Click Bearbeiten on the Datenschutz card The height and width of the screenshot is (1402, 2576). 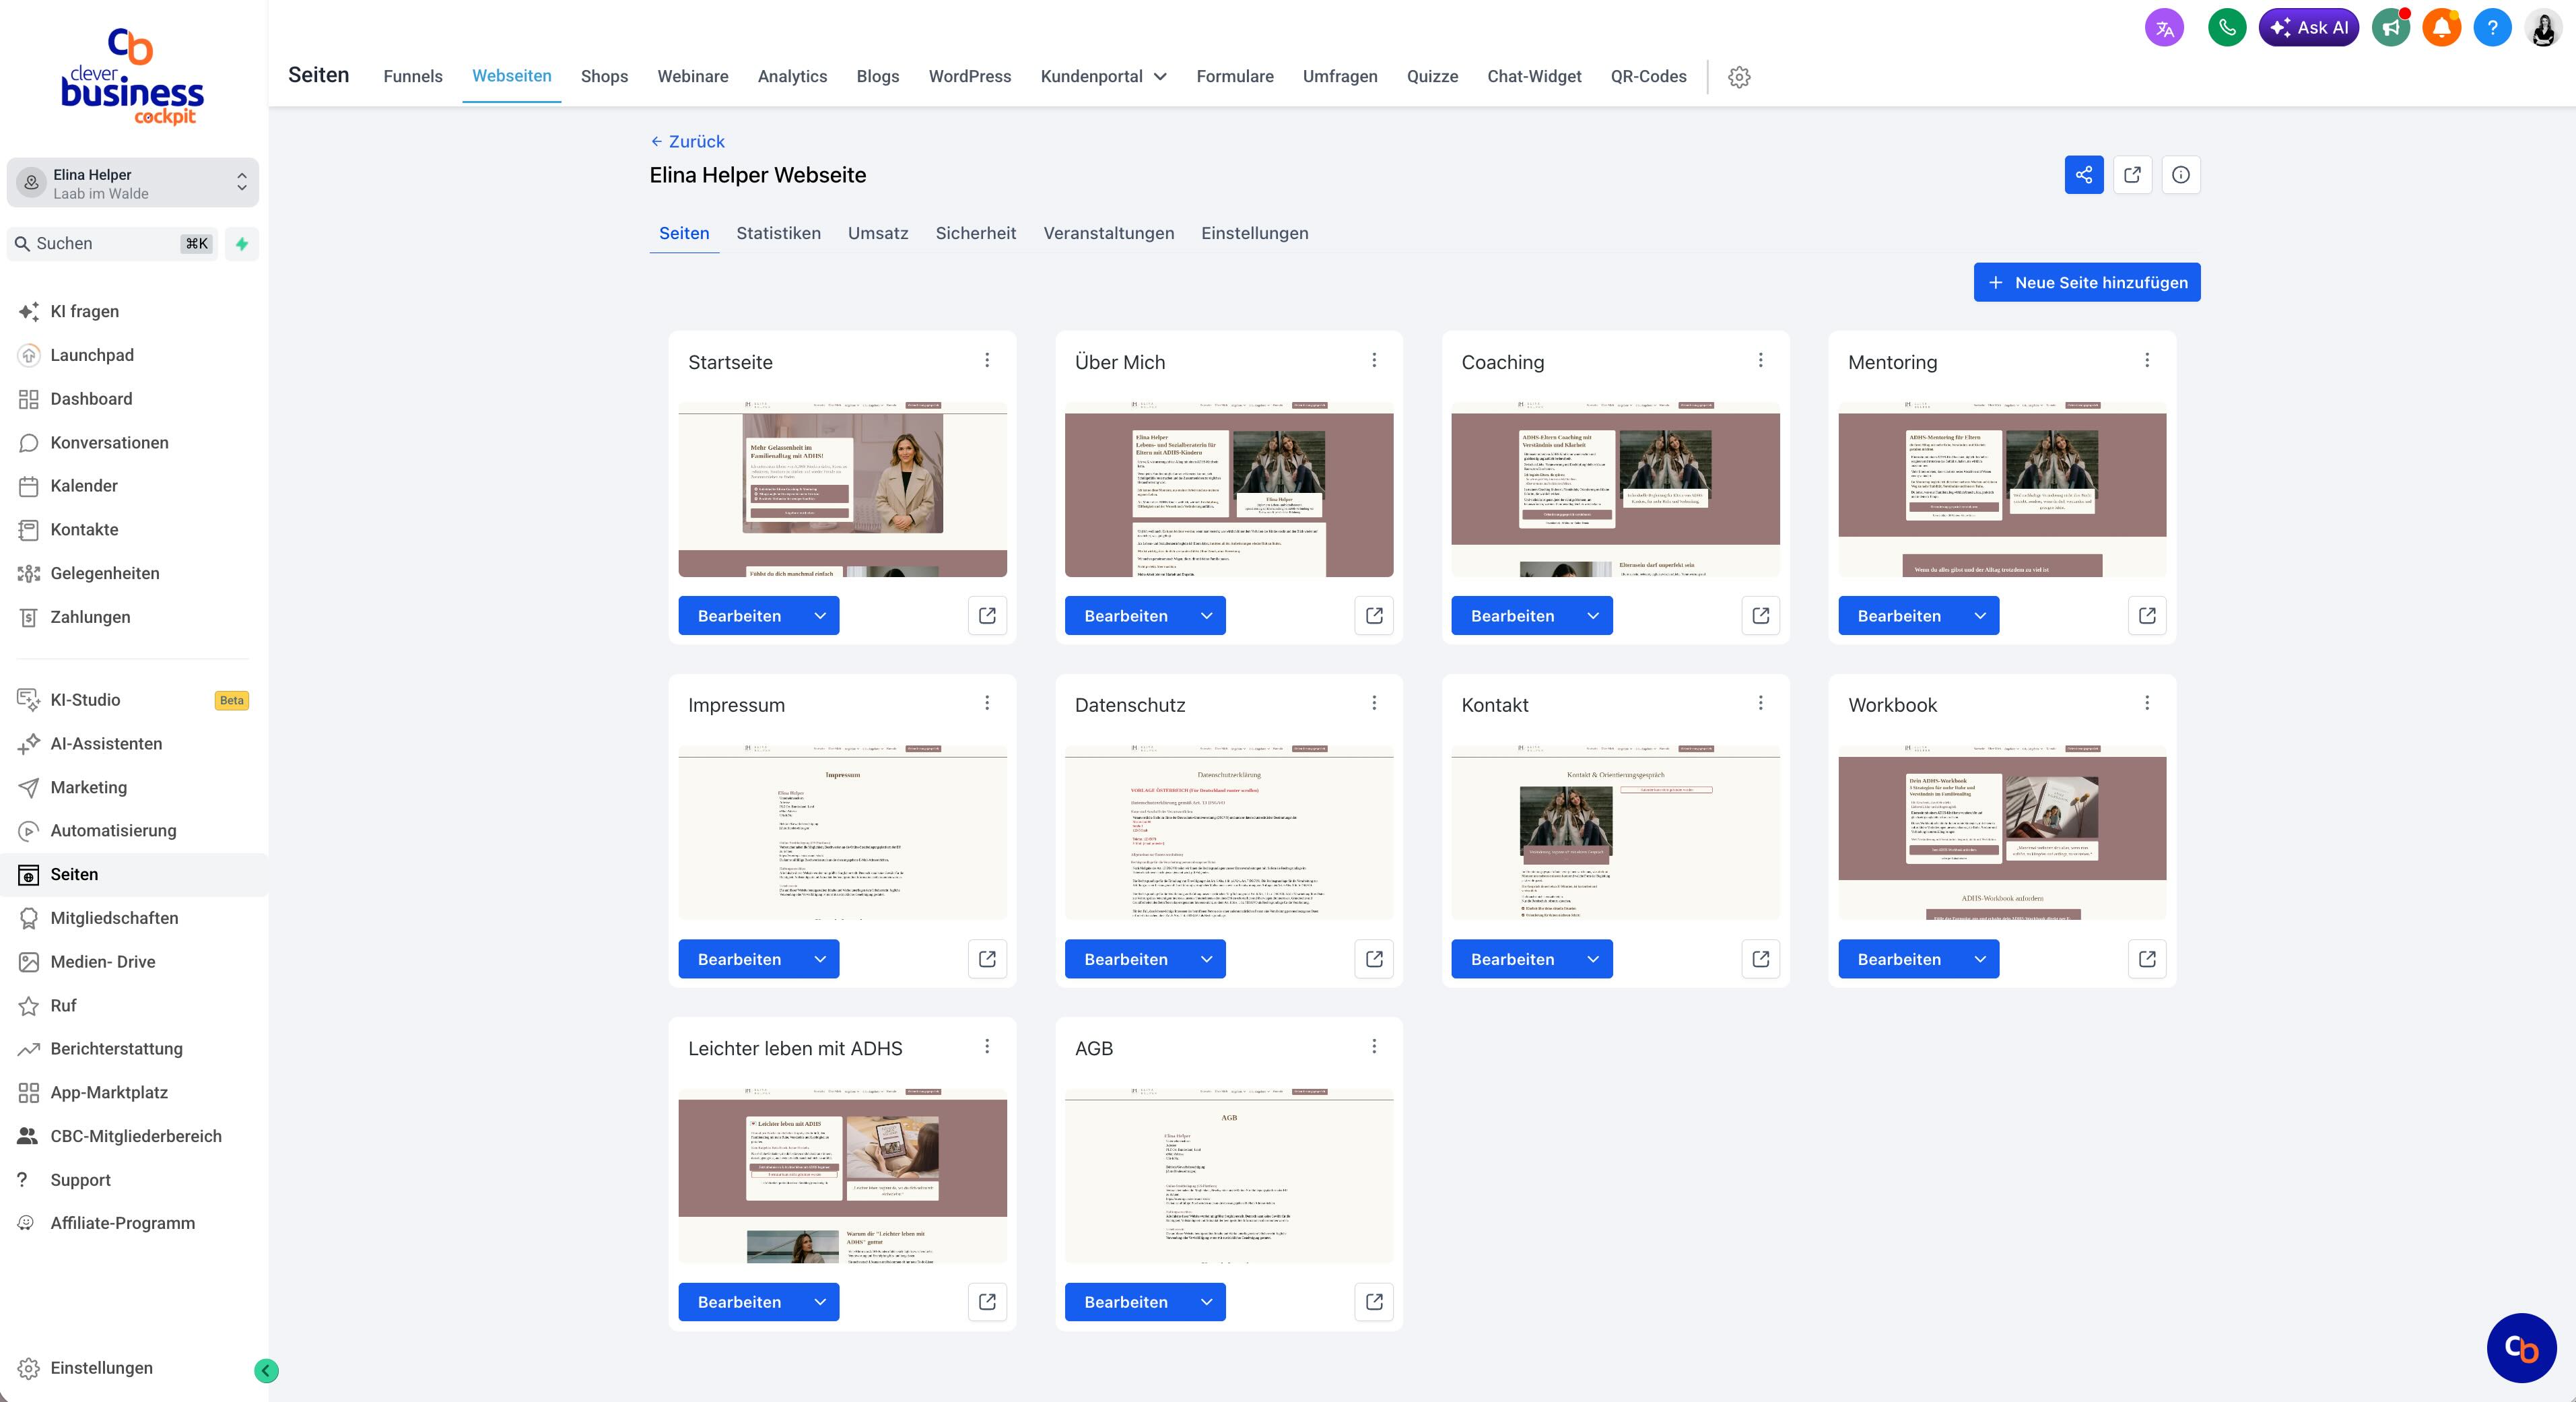click(1126, 959)
